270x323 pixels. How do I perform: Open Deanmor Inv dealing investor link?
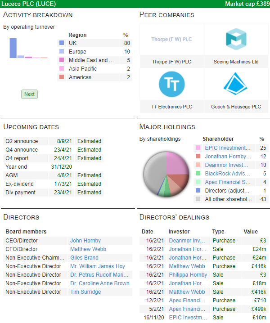(187, 241)
